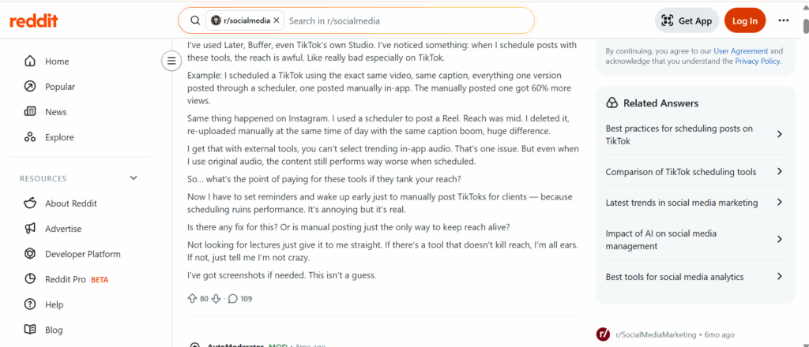809x347 pixels.
Task: Collapse the navigation sidebar
Action: [171, 61]
